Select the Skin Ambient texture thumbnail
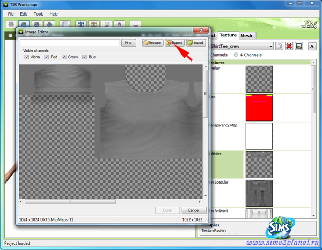 tap(259, 213)
